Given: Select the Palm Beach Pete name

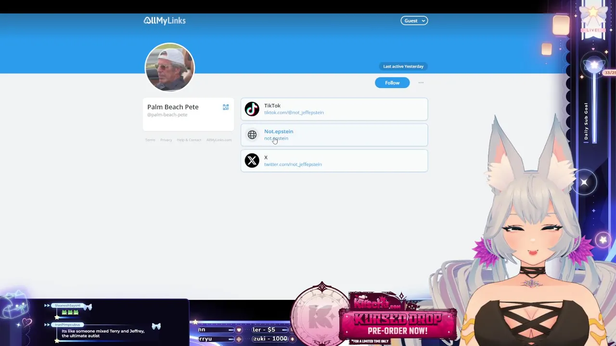Looking at the screenshot, I should tap(173, 107).
